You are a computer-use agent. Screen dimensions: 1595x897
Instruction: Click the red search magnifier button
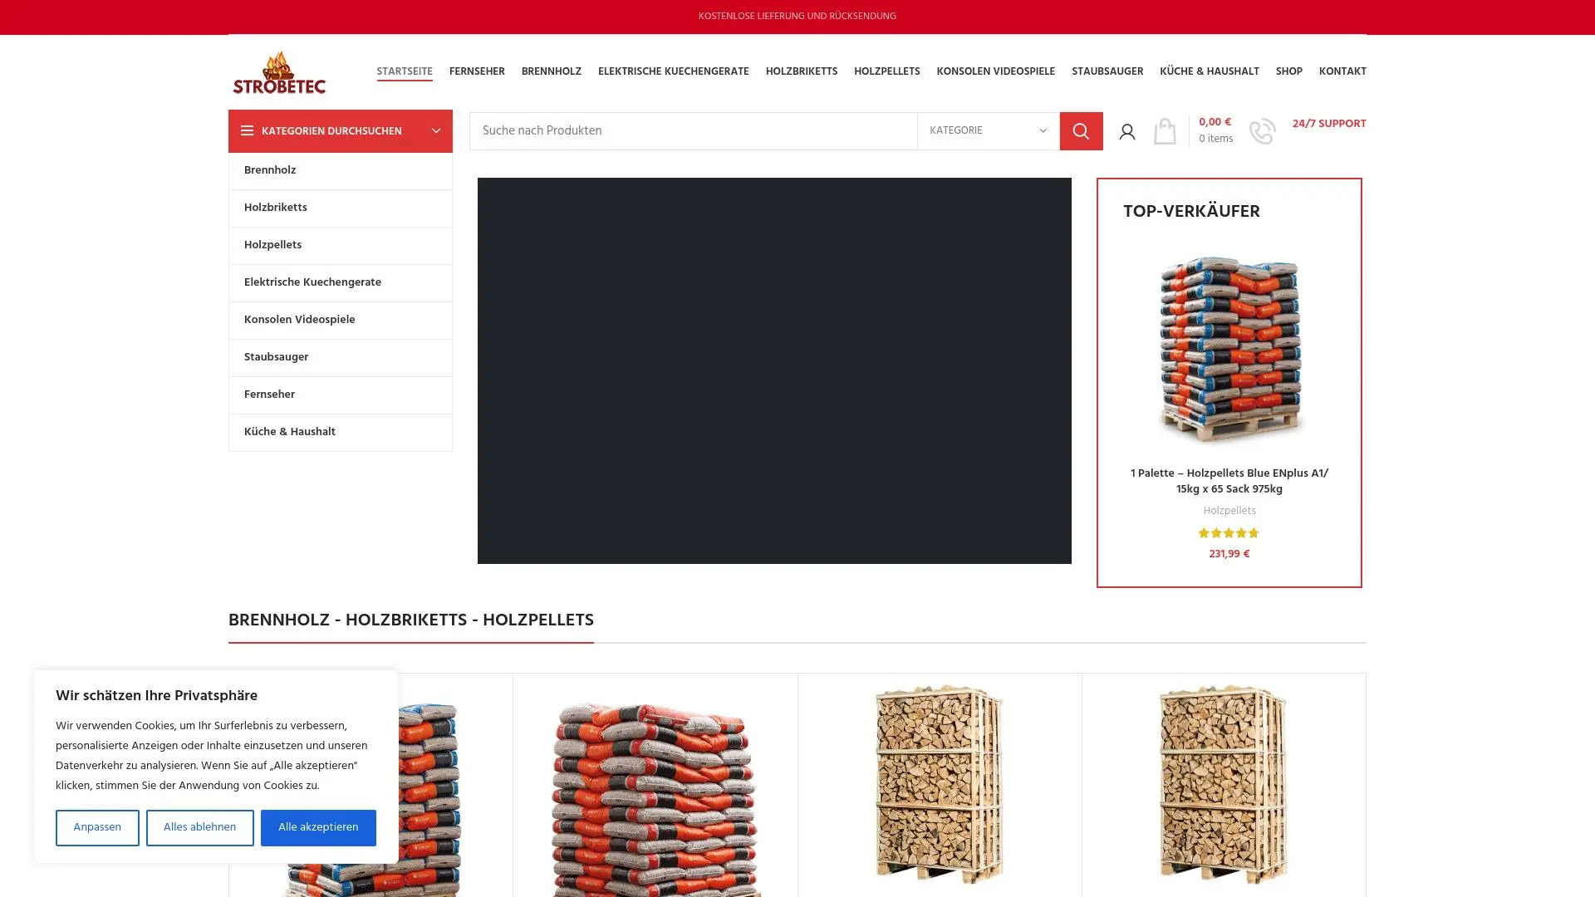[1081, 131]
